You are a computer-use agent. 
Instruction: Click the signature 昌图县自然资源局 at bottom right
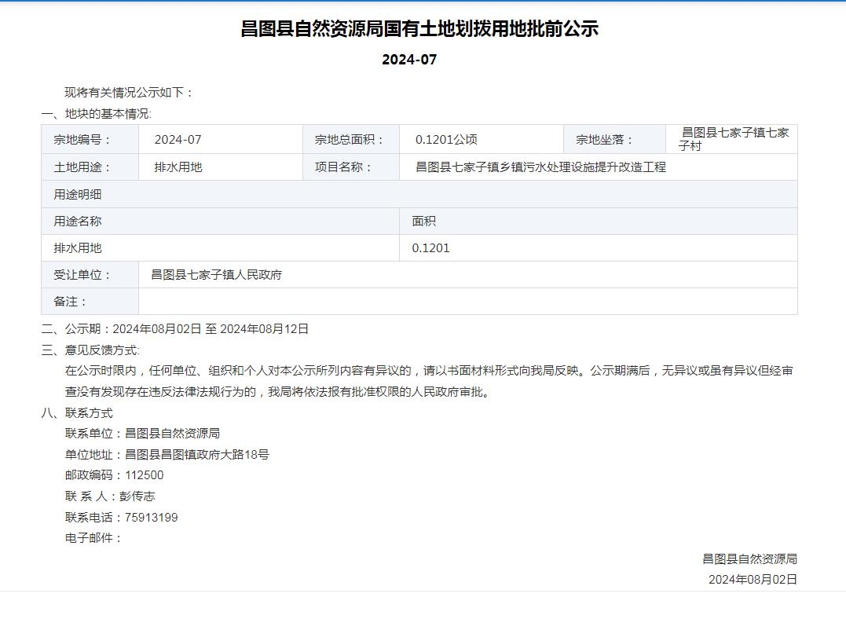pyautogui.click(x=749, y=559)
